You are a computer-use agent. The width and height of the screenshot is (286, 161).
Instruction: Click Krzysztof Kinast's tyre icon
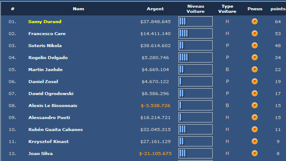click(255, 141)
